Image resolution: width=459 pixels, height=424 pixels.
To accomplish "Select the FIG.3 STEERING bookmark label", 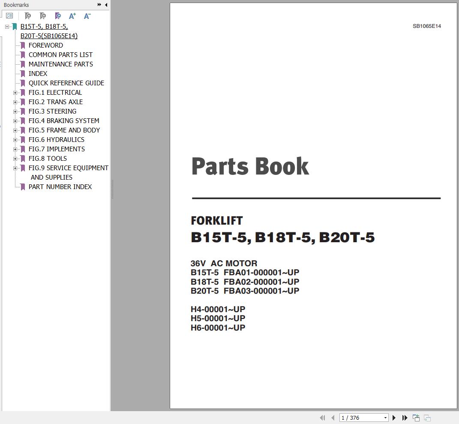I will pos(52,111).
